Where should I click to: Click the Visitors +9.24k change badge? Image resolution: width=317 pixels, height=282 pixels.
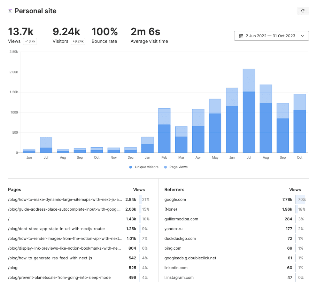tap(78, 41)
